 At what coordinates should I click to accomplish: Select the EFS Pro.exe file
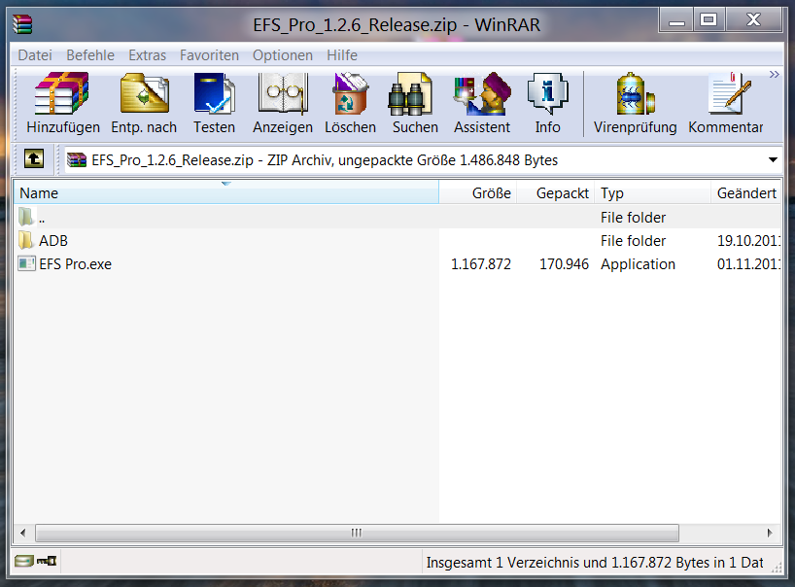point(74,263)
